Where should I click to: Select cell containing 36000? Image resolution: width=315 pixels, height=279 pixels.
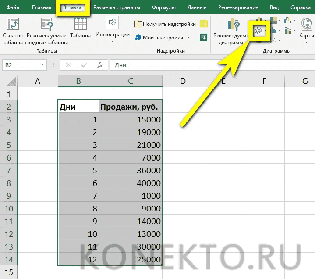(x=130, y=171)
